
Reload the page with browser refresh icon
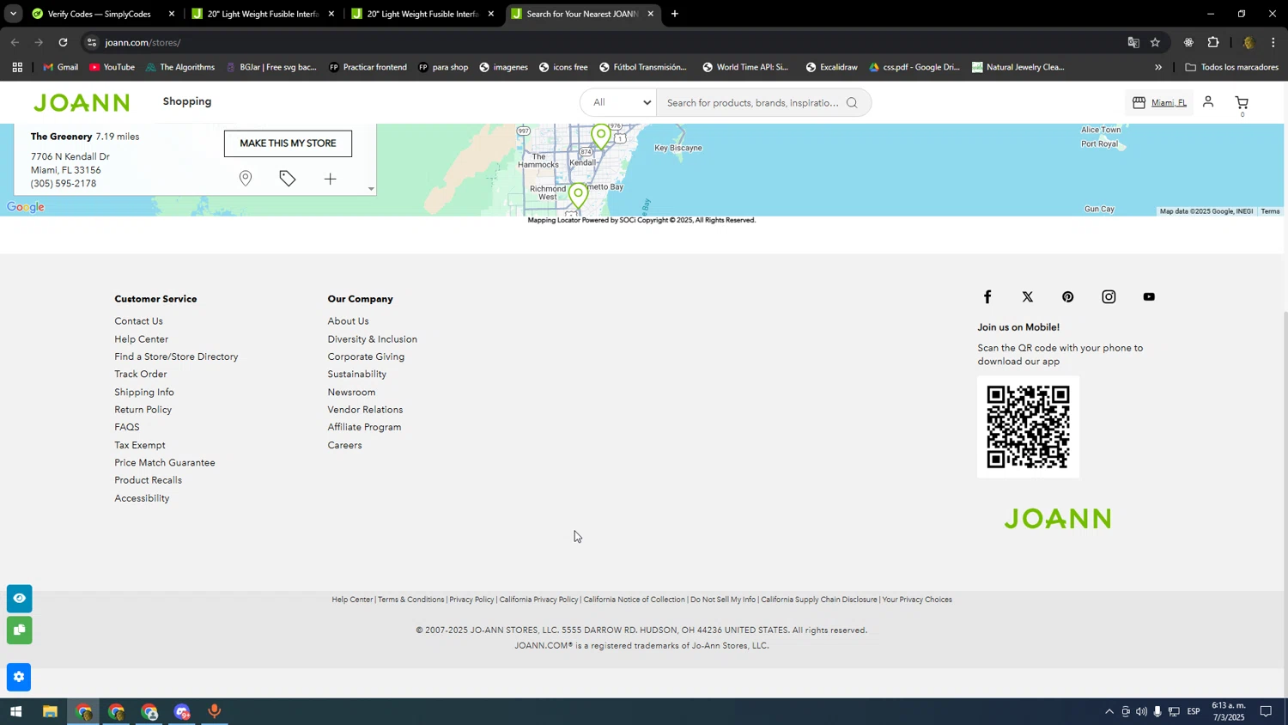click(x=63, y=42)
